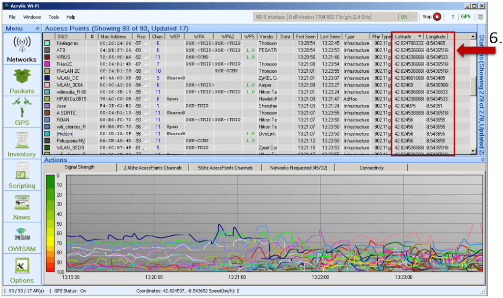Click the Last Seen column header
Screen dimensions: 503x298
click(330, 36)
